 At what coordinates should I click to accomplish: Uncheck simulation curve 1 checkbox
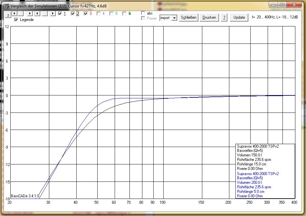(x=60, y=14)
